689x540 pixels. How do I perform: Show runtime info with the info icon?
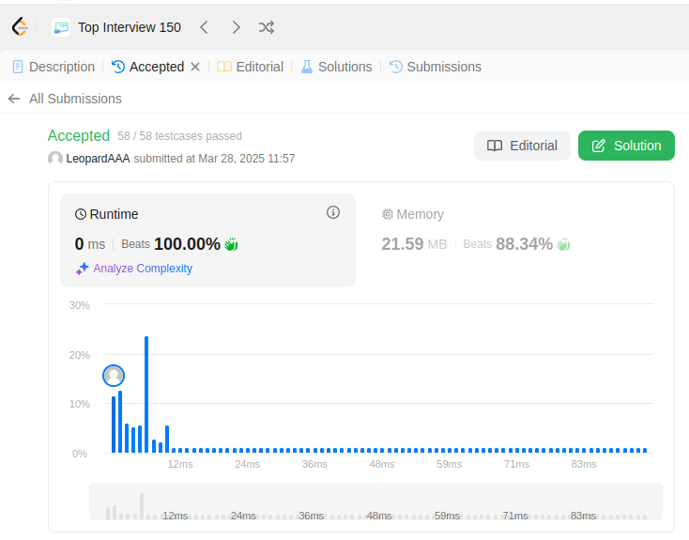coord(333,212)
